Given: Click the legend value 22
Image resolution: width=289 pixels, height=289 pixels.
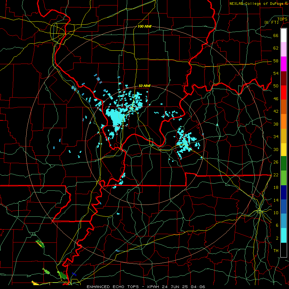Looking at the screenshot, I should pos(276,175).
